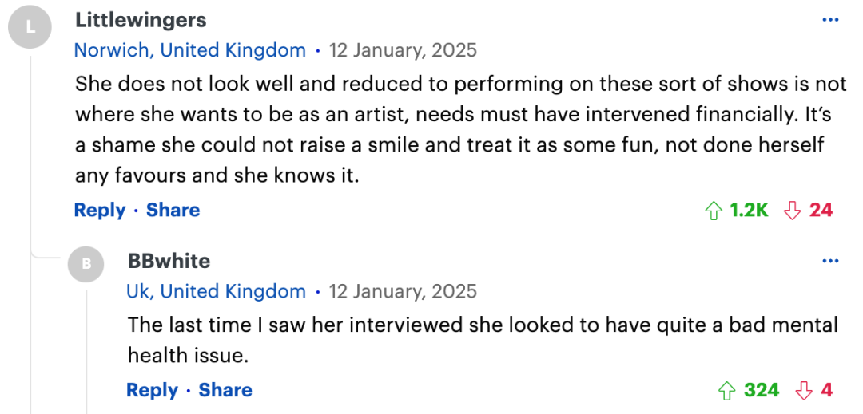Open the Littlewingers username profile

(141, 20)
